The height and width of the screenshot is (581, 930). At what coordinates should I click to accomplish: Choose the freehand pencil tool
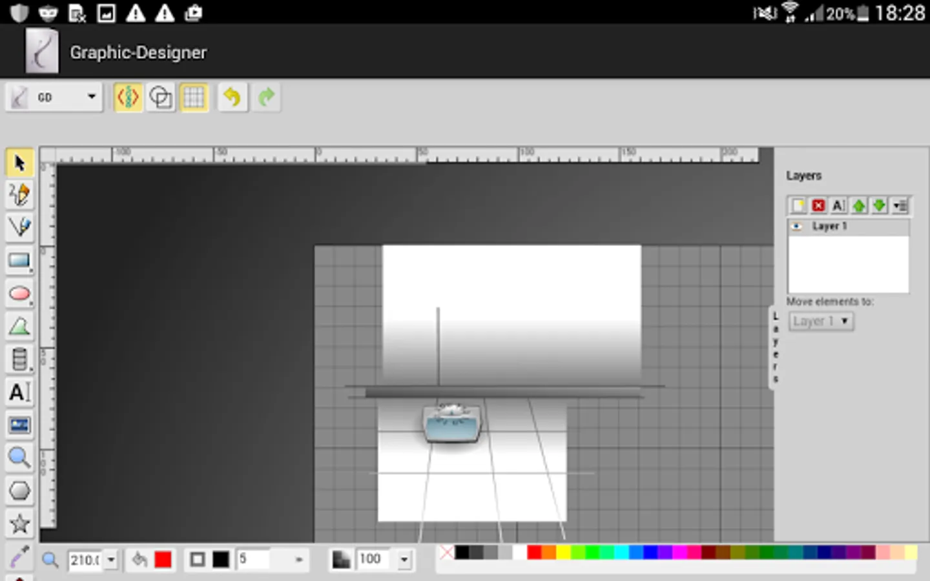click(x=19, y=194)
